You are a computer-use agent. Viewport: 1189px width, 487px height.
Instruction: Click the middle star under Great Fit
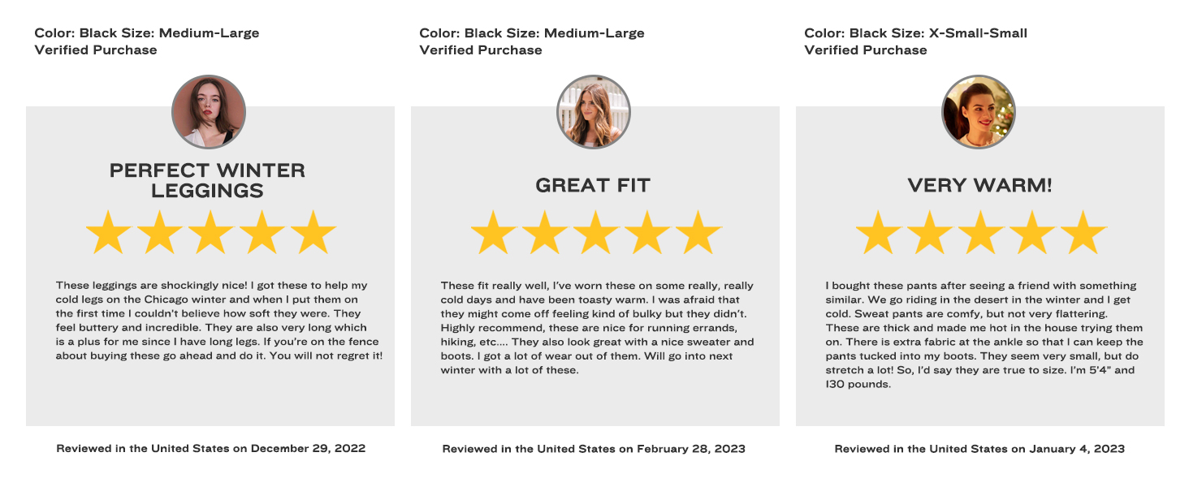pyautogui.click(x=596, y=232)
